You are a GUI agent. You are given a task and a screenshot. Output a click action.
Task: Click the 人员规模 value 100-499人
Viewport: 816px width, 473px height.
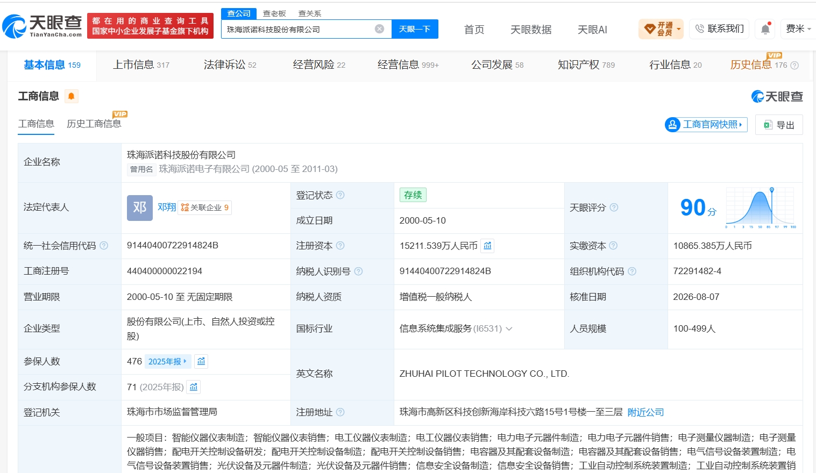(694, 328)
